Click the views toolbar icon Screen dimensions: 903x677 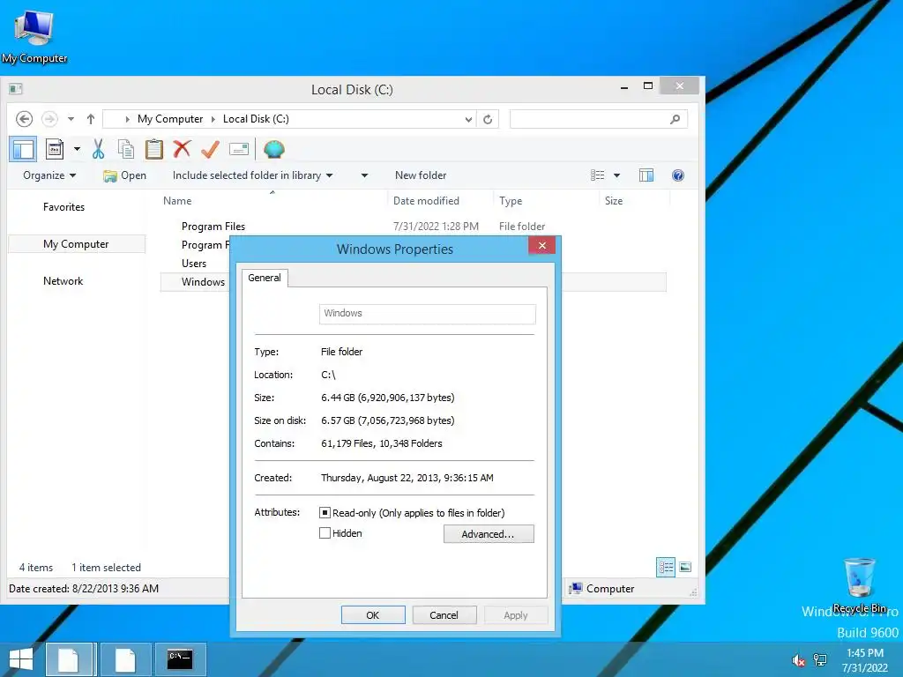tap(55, 150)
